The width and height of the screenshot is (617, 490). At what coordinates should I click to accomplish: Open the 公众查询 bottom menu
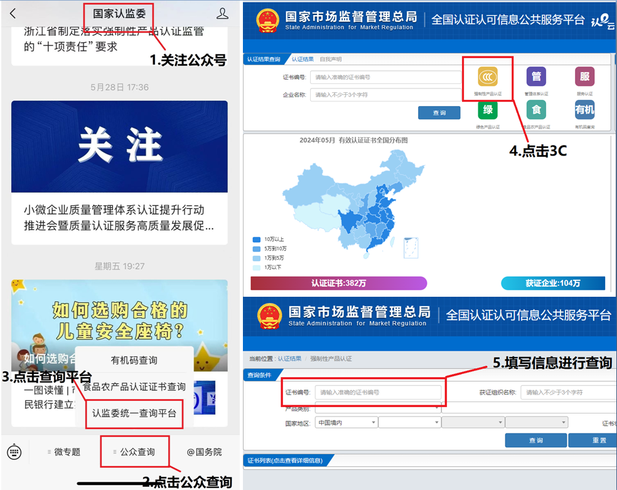[134, 452]
